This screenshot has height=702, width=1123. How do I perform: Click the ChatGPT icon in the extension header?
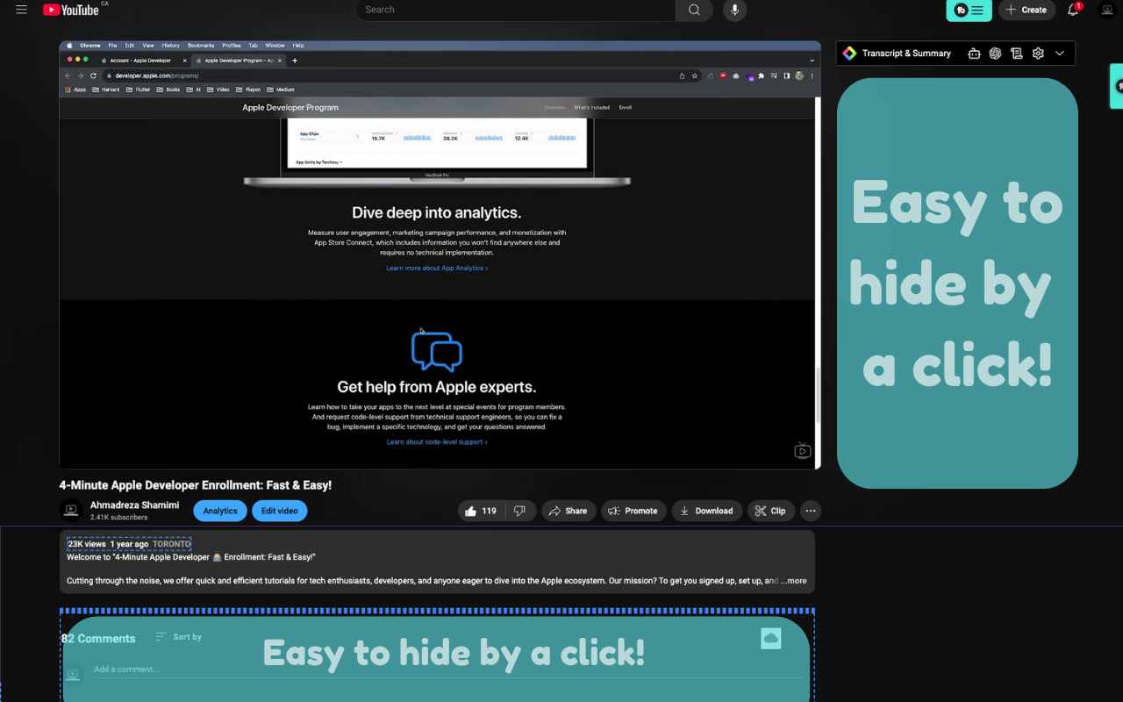click(x=994, y=54)
